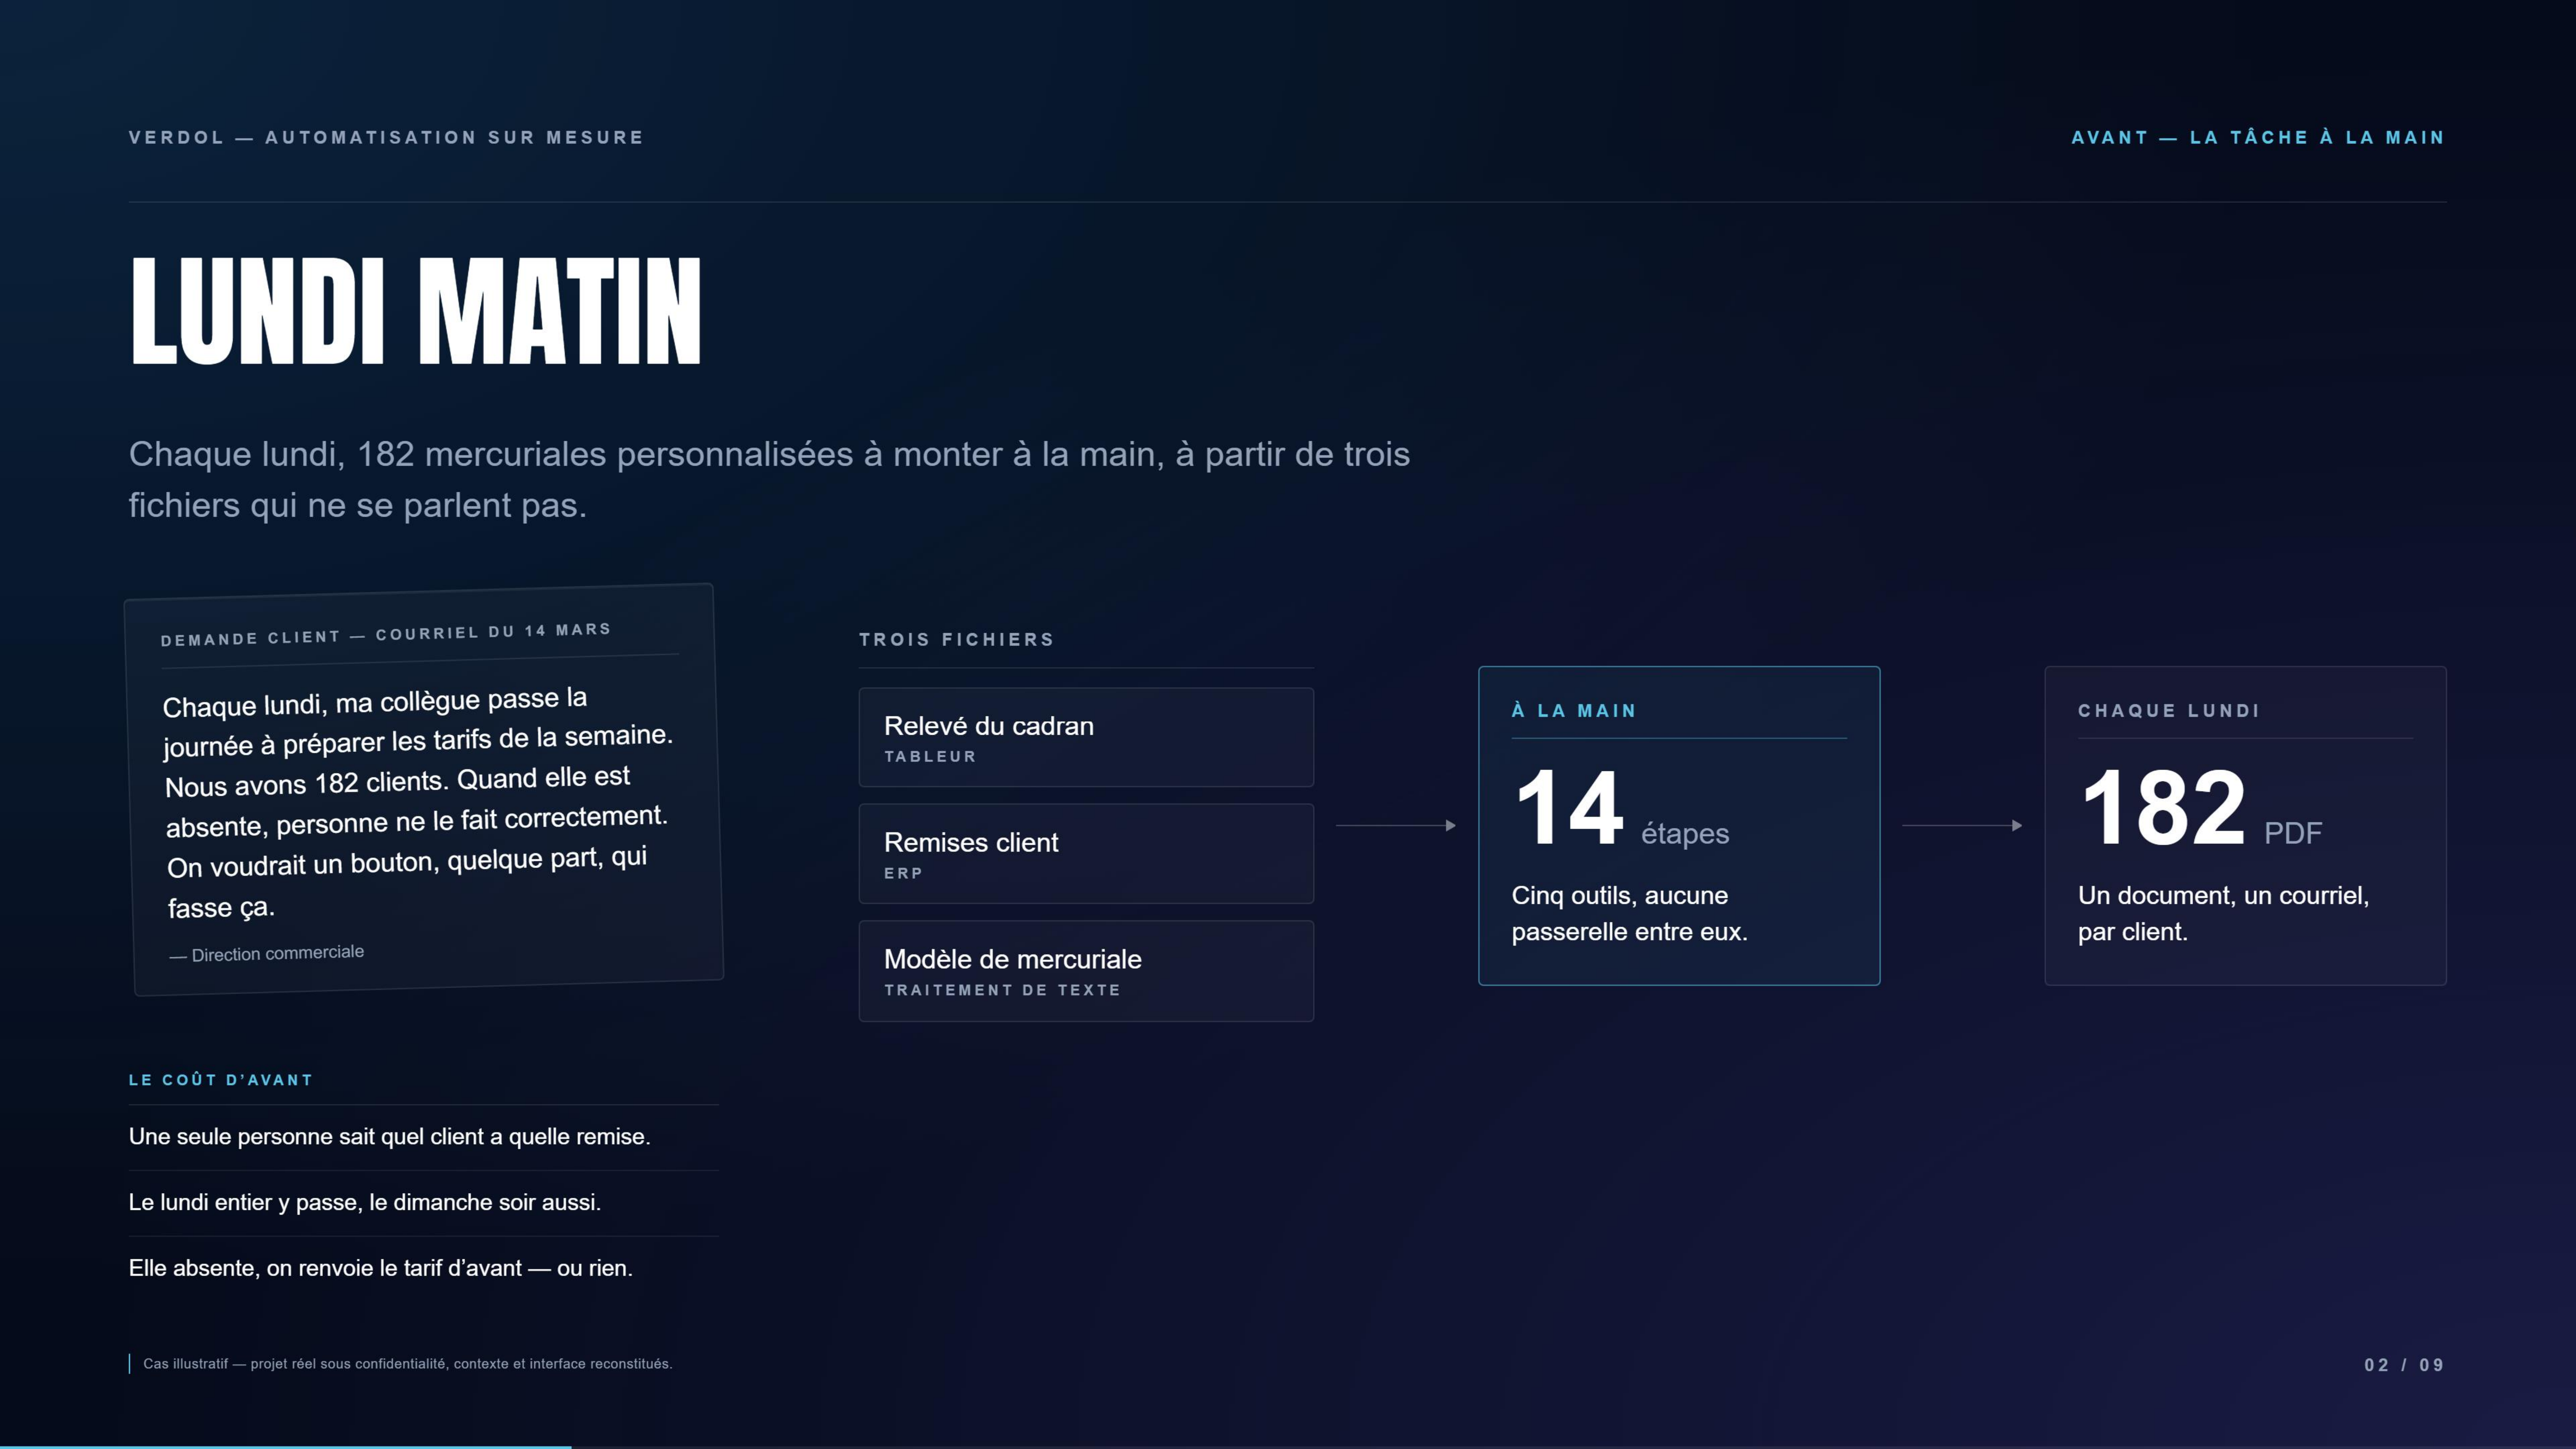Image resolution: width=2576 pixels, height=1449 pixels.
Task: Select the "Modèle de mercuriale" file card
Action: [x=1086, y=971]
